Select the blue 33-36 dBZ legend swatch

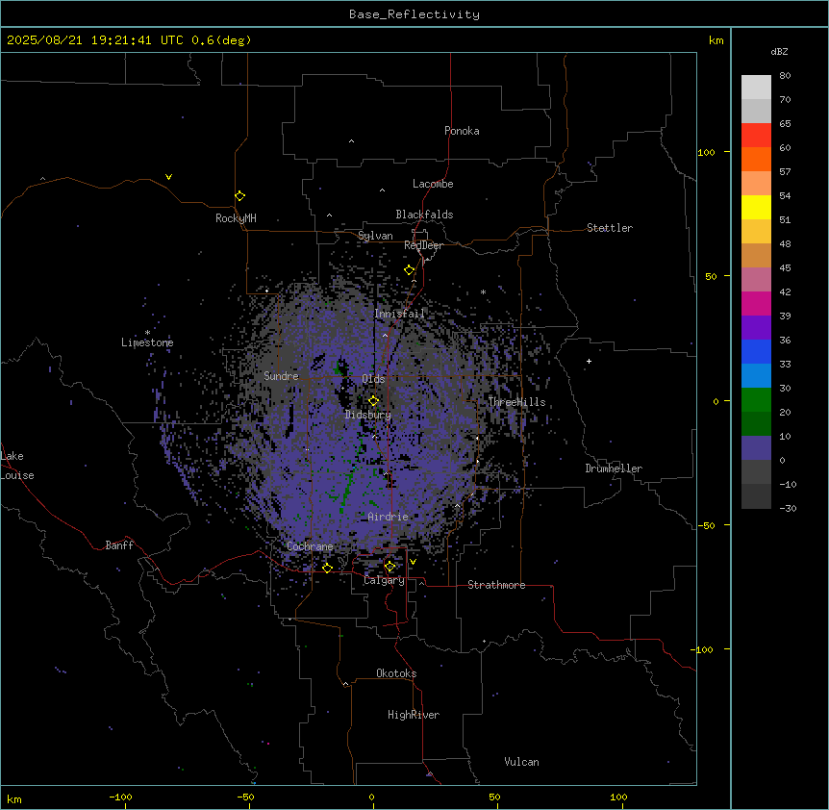click(756, 351)
